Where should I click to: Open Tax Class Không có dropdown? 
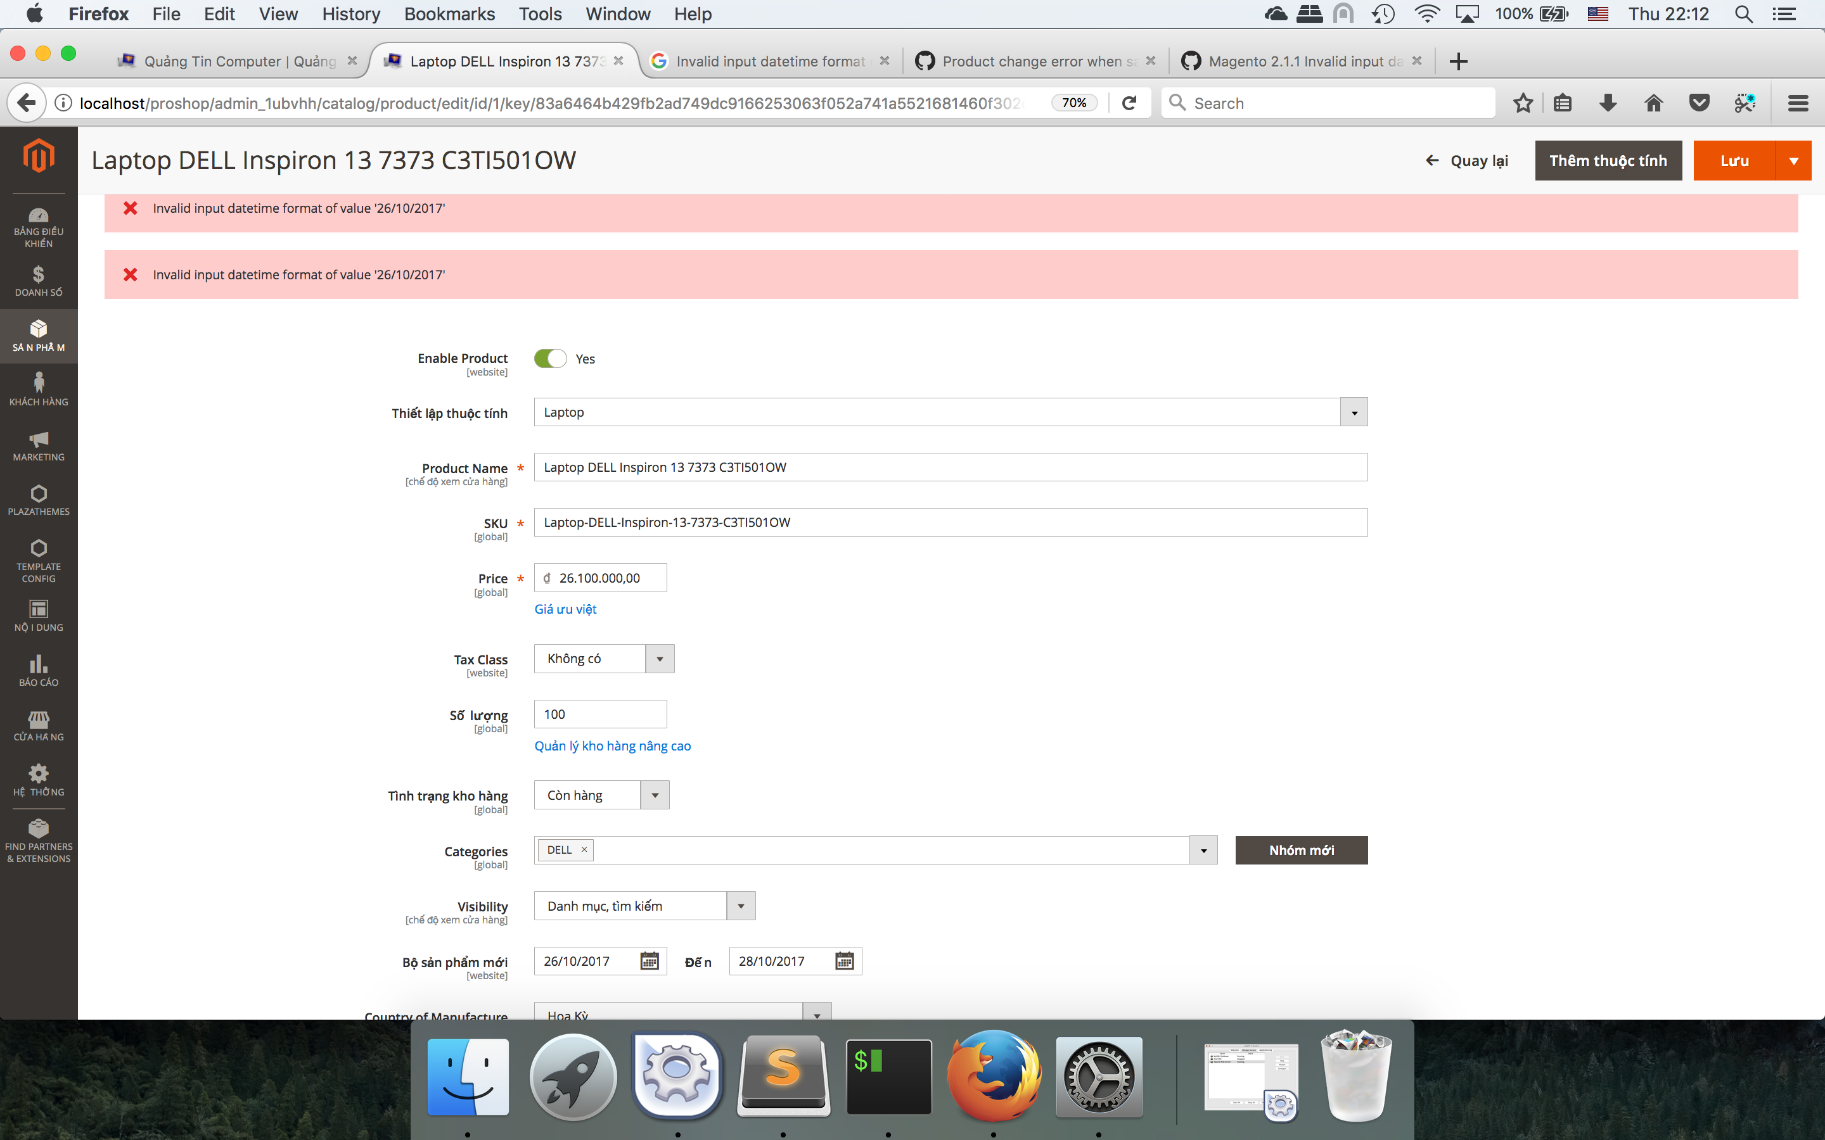(x=604, y=658)
